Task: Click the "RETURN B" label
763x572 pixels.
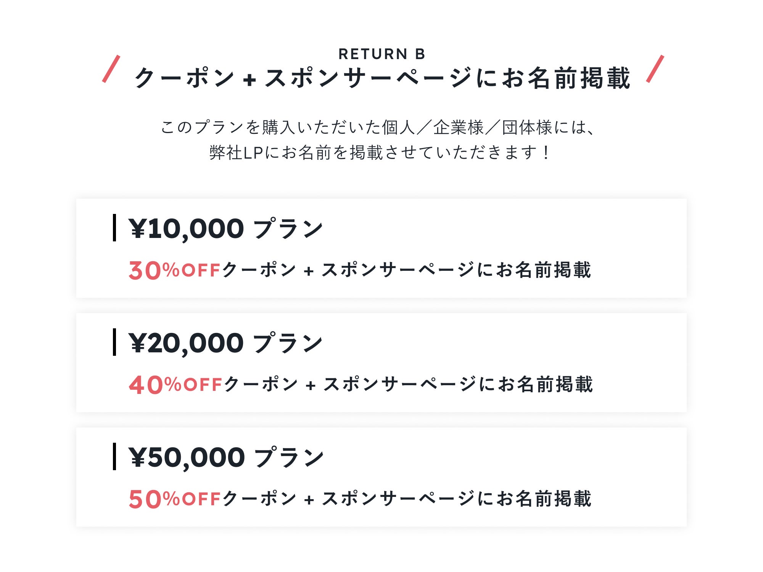Action: (381, 54)
